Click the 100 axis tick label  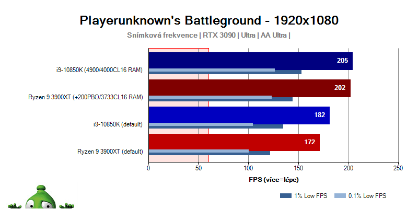(249, 168)
